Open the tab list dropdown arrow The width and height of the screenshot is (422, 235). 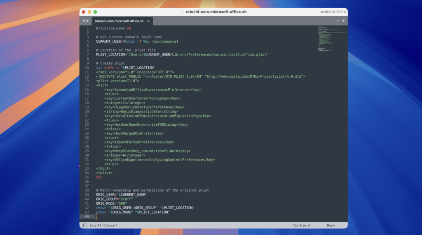pos(343,21)
